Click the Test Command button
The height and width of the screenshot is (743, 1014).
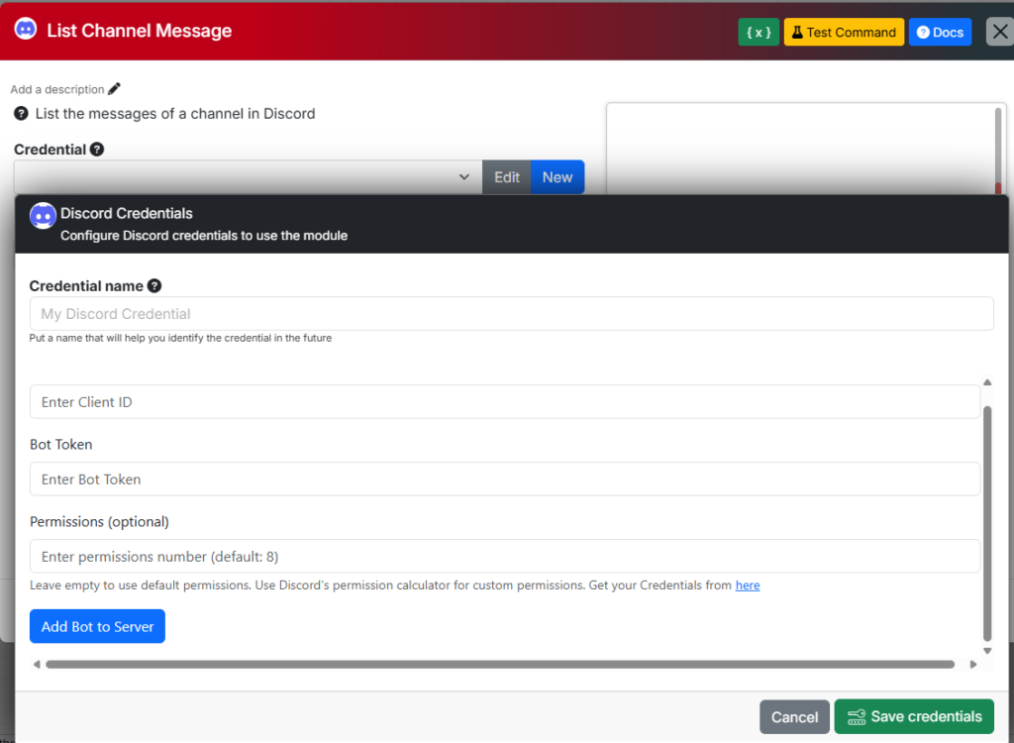[x=844, y=32]
